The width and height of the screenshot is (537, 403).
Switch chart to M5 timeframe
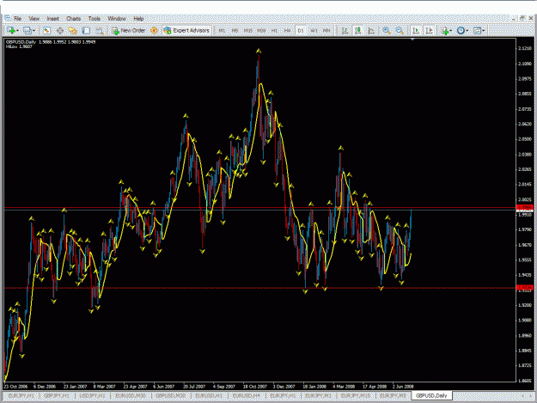(235, 31)
